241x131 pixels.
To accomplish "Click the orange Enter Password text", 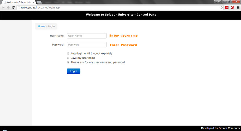I will (123, 45).
